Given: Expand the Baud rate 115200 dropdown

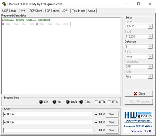Looking at the screenshot, I should pyautogui.click(x=150, y=37).
